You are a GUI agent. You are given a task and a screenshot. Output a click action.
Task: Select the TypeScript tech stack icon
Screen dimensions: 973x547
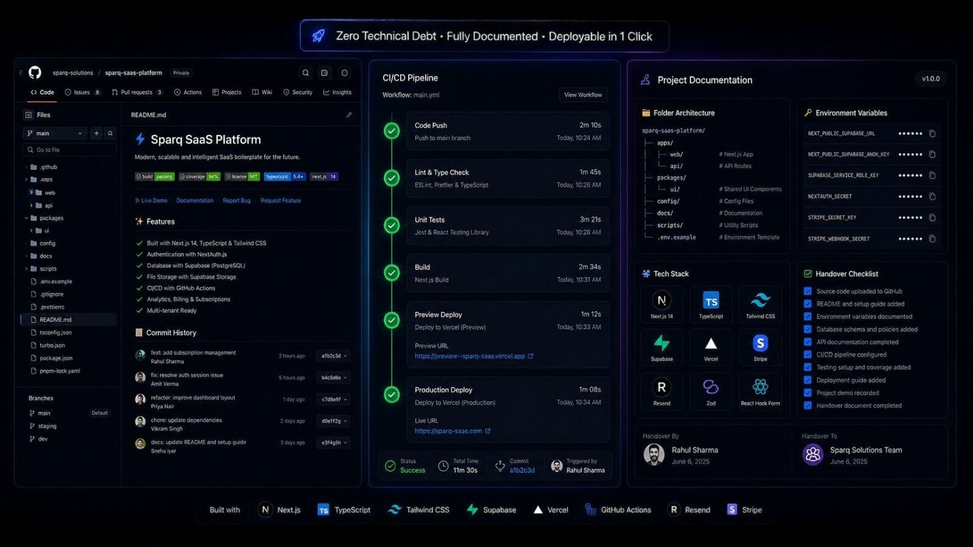tap(711, 303)
